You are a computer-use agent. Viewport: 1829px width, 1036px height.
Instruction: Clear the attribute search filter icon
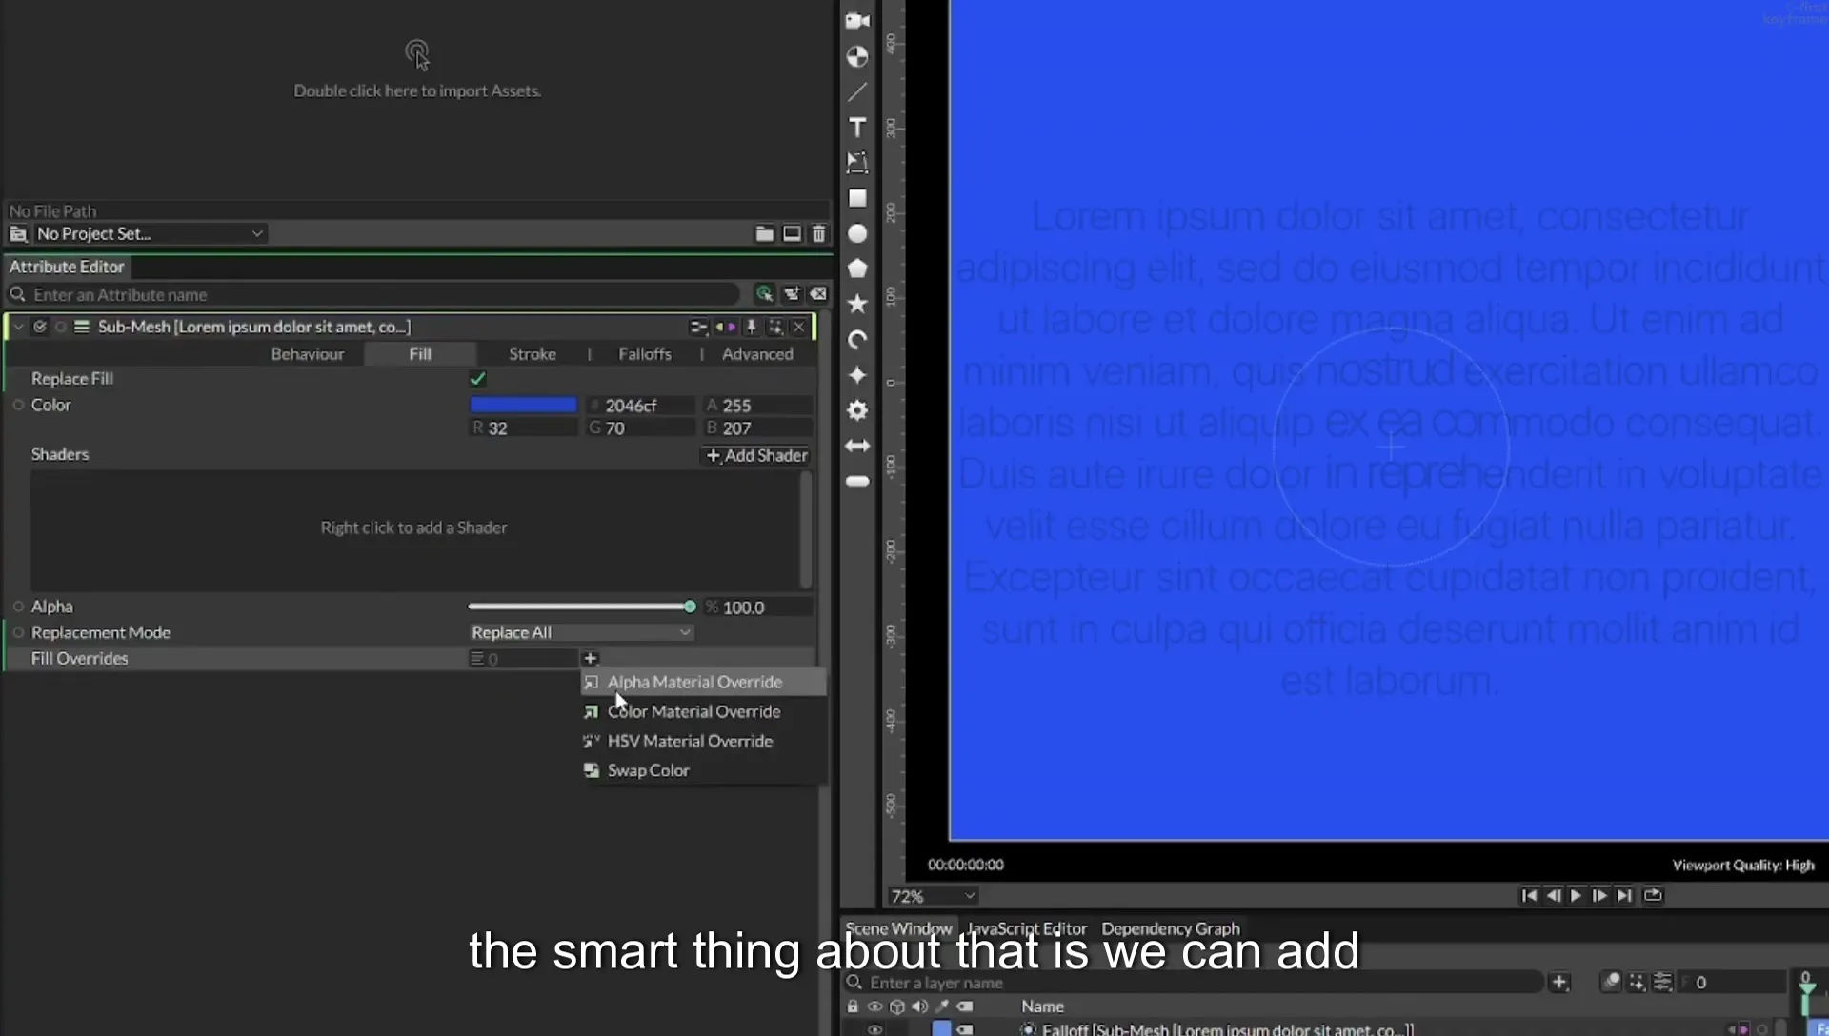click(818, 294)
